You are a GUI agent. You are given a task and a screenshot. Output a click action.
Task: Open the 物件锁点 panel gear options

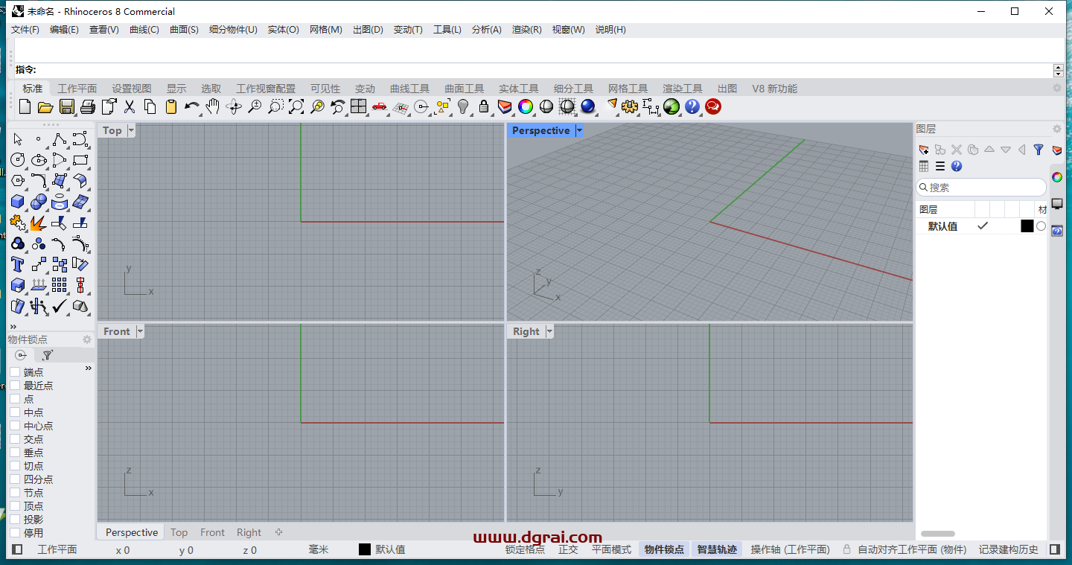(x=87, y=339)
